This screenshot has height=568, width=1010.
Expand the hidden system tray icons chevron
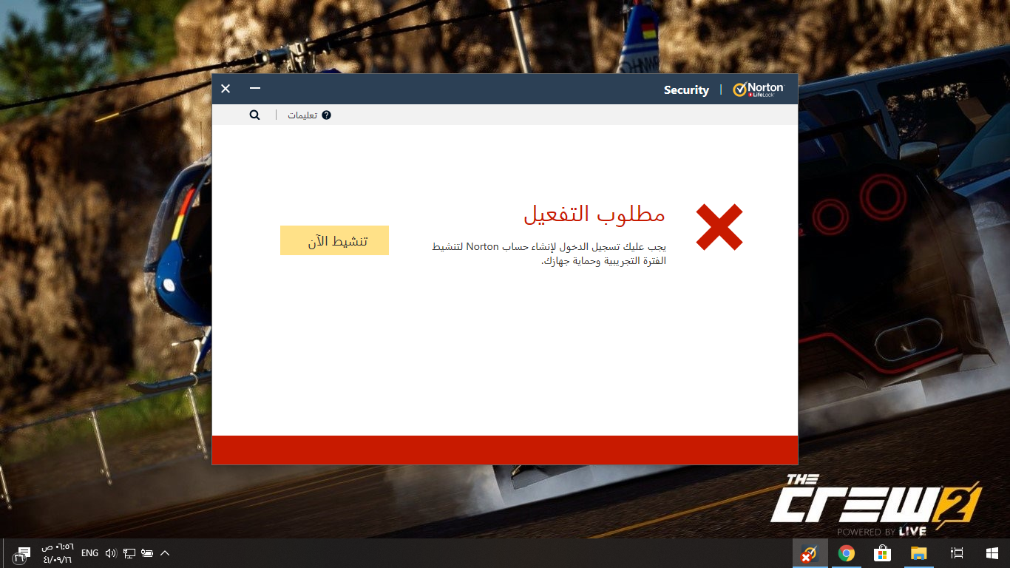[x=165, y=553]
